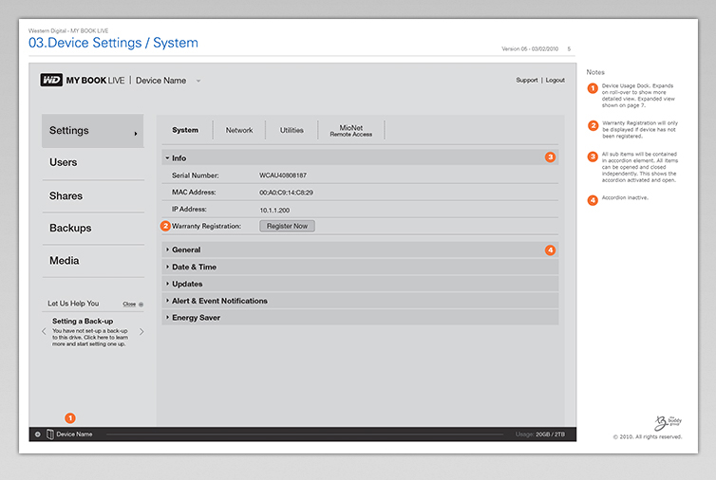Viewport: 716px width, 480px height.
Task: Click the Warranty Registration label
Action: (x=206, y=226)
